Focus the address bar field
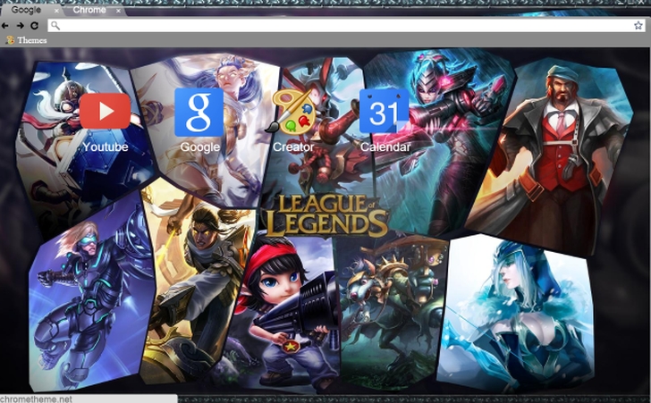Image resolution: width=651 pixels, height=403 pixels. [347, 26]
